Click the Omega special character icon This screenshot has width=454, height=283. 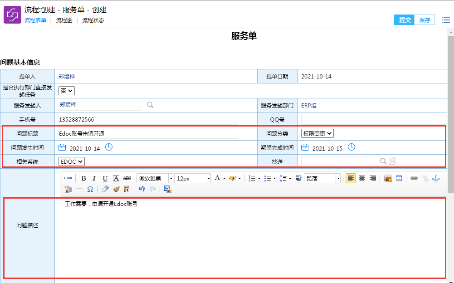pyautogui.click(x=90, y=189)
